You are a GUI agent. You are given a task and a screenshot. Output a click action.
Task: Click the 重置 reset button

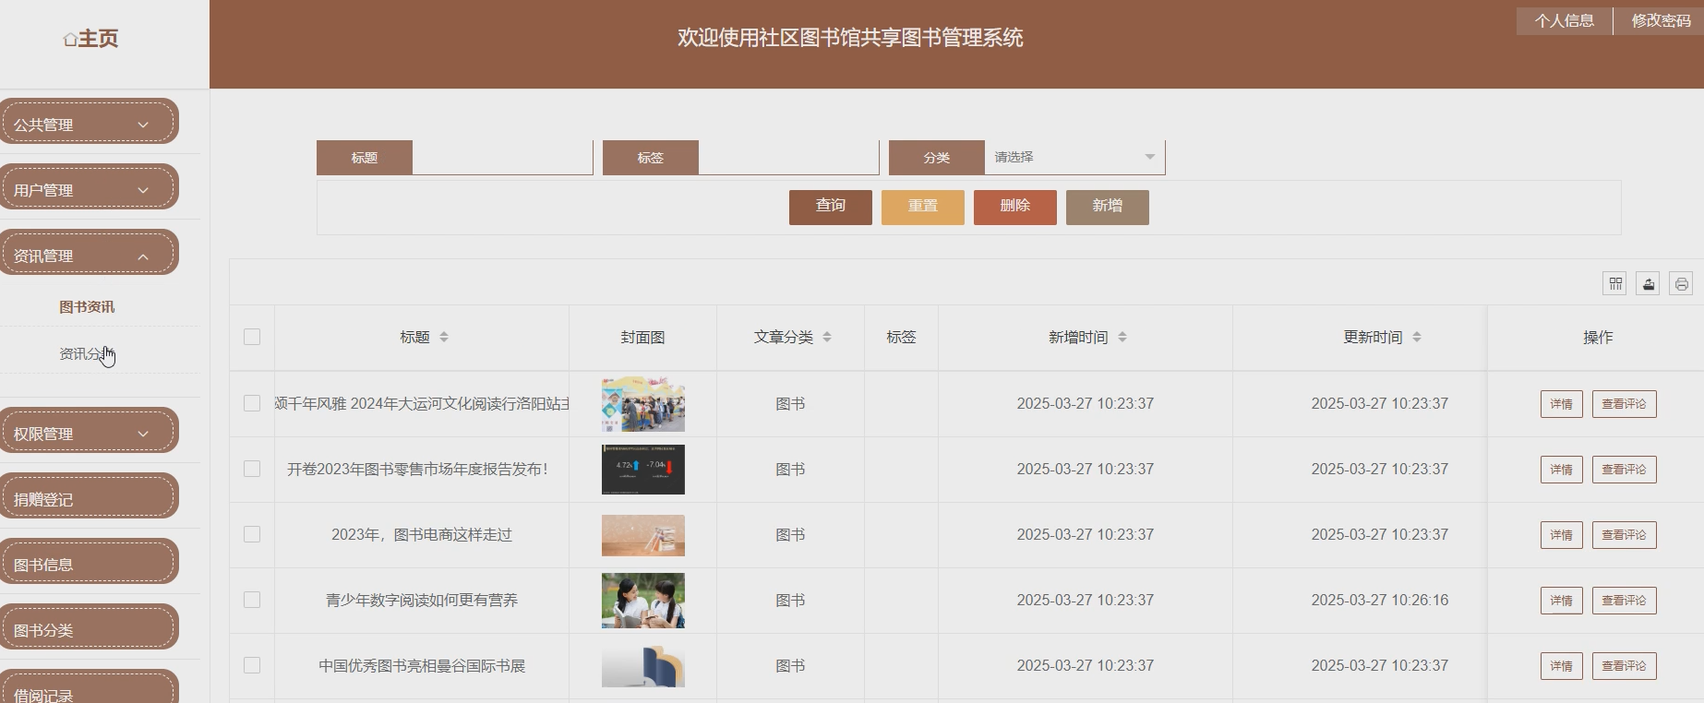pos(922,208)
